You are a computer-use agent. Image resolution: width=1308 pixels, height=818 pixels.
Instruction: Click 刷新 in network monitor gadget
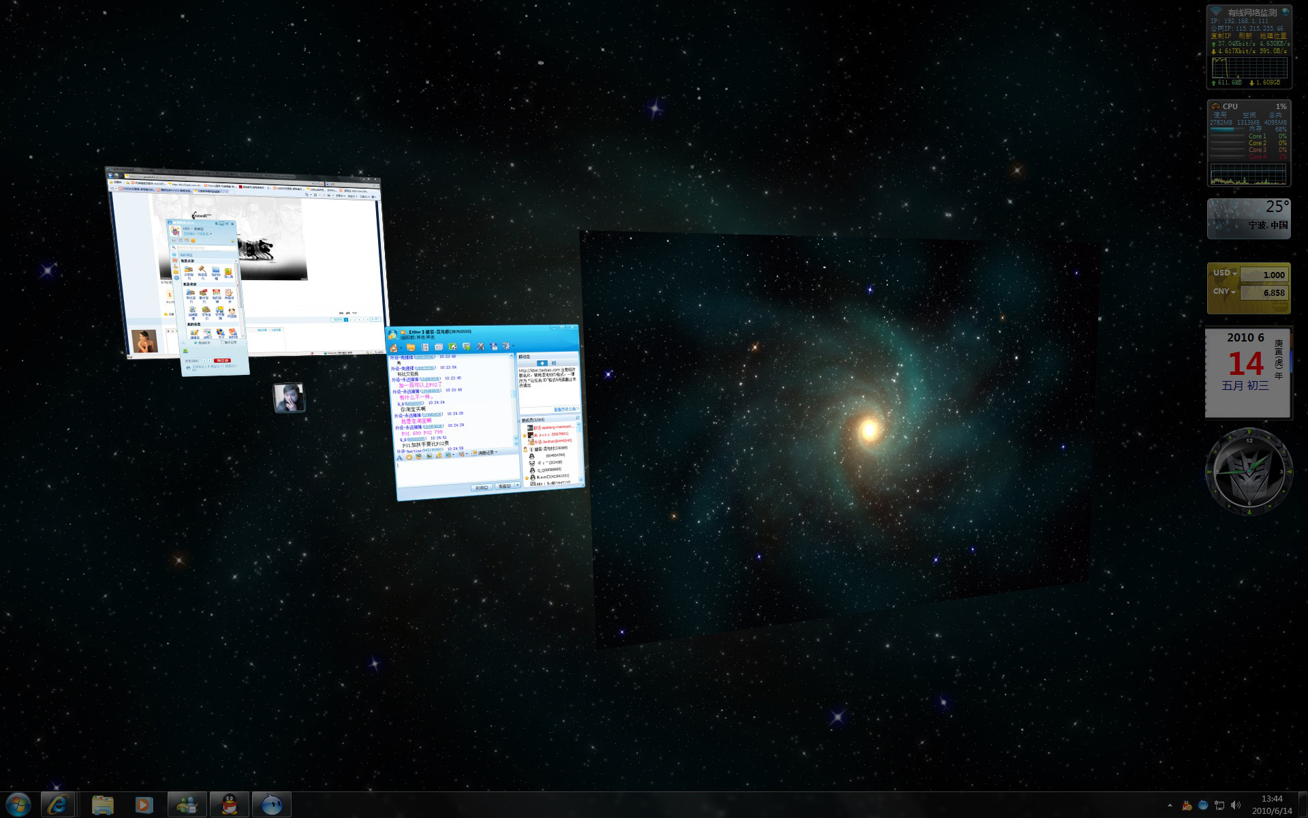[1245, 36]
